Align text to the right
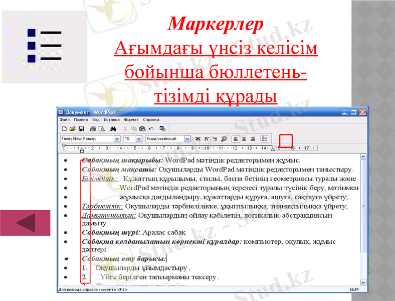The width and height of the screenshot is (395, 301). click(x=253, y=139)
